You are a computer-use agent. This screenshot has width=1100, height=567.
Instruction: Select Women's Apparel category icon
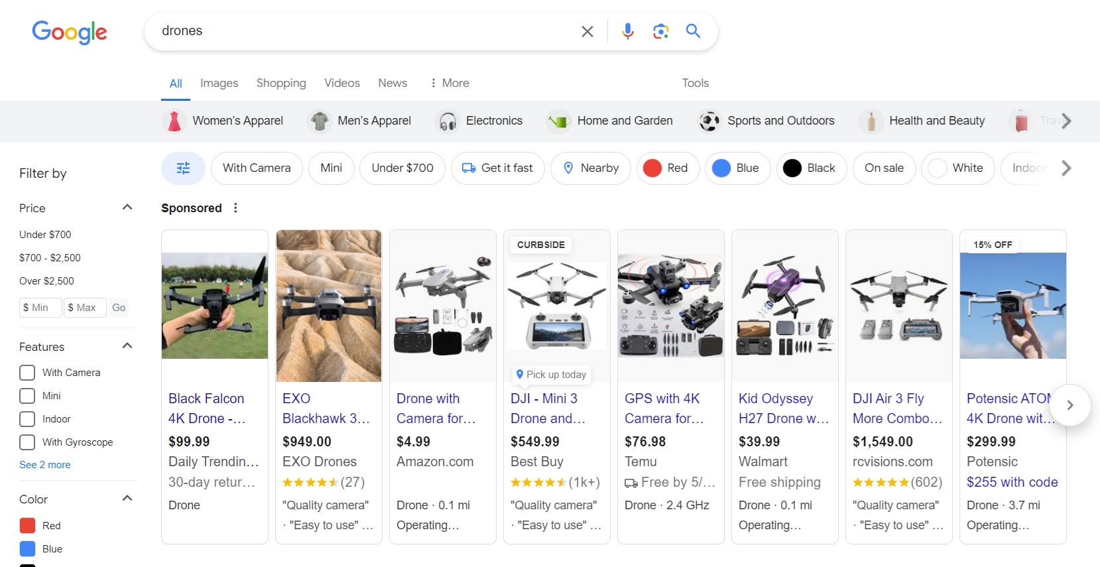174,121
